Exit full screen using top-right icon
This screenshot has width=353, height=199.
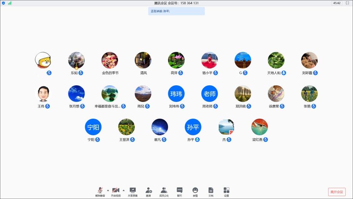pos(347,3)
